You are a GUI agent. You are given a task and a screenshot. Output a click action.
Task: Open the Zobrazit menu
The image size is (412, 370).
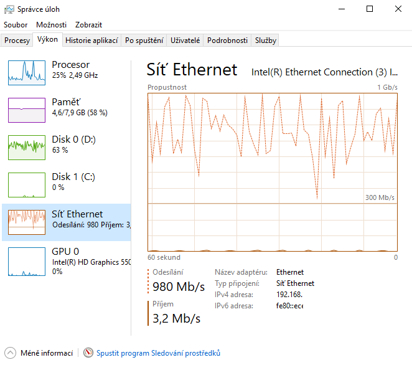(x=88, y=25)
